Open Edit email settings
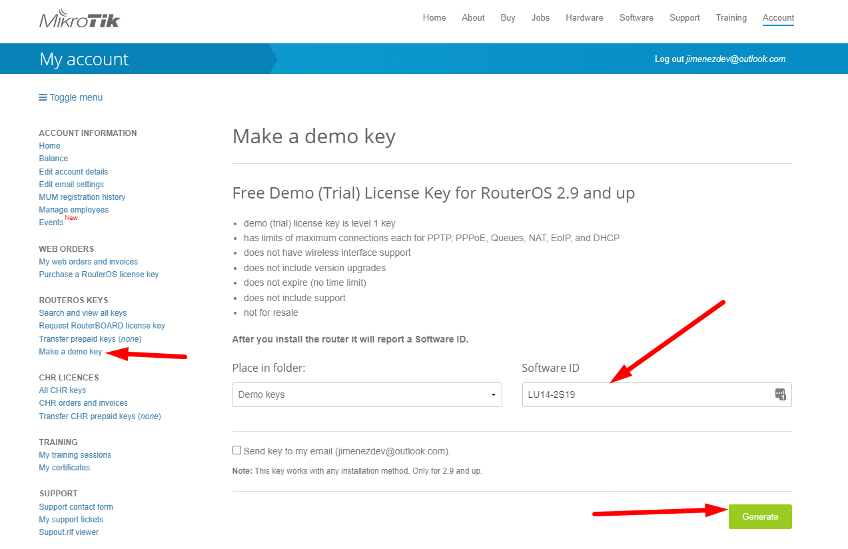This screenshot has height=549, width=848. click(x=71, y=184)
